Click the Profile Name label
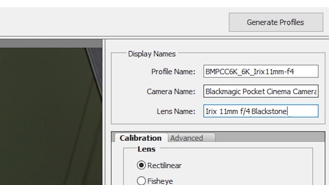Viewport: 329px width, 185px height. 173,72
